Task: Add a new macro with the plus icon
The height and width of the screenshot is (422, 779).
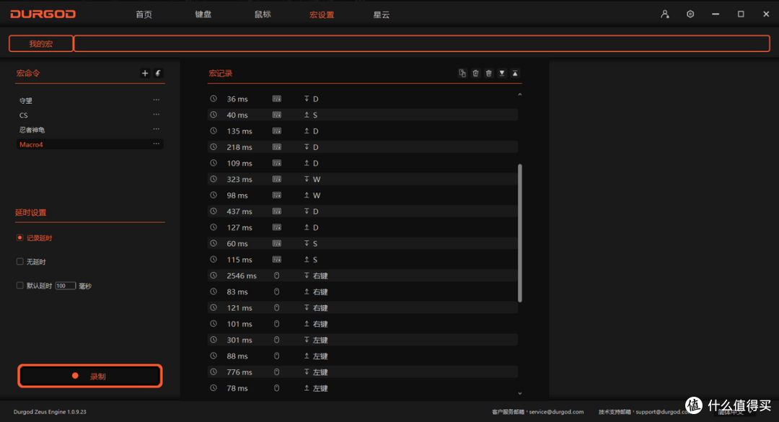Action: pos(145,73)
